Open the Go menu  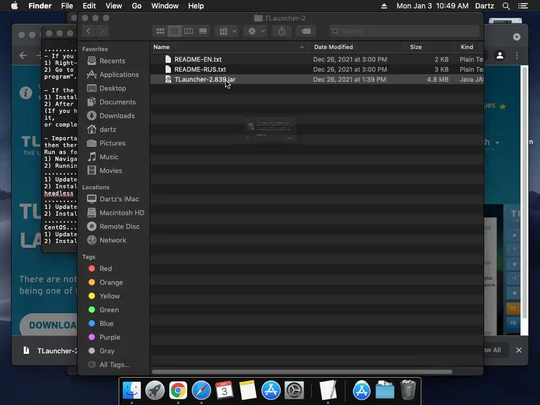[x=137, y=6]
